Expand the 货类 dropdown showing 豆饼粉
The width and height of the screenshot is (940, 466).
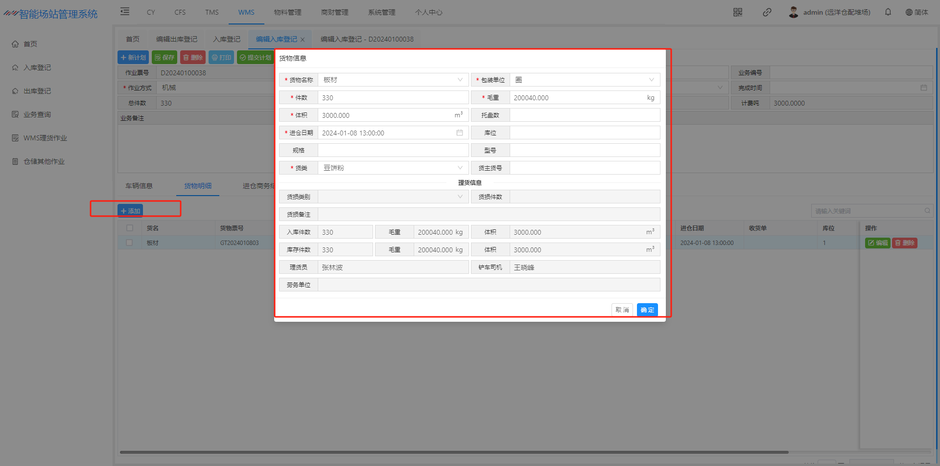click(x=460, y=168)
